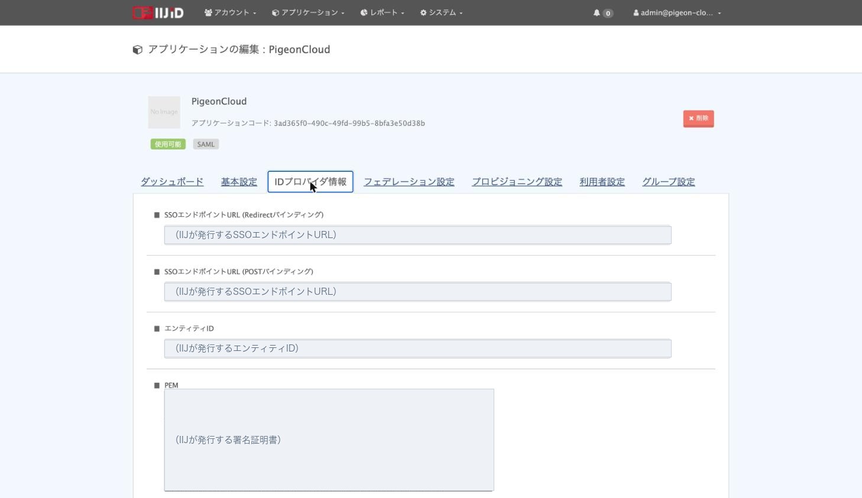Click the エンティティID label
This screenshot has width=862, height=498.
tap(189, 328)
